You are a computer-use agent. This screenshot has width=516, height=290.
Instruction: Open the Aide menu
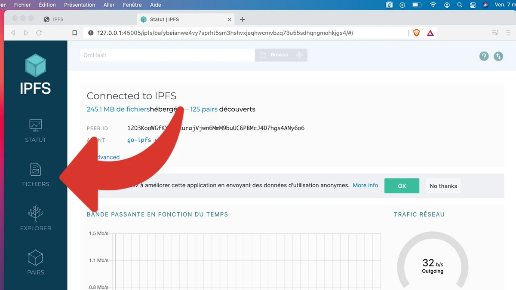pos(156,5)
